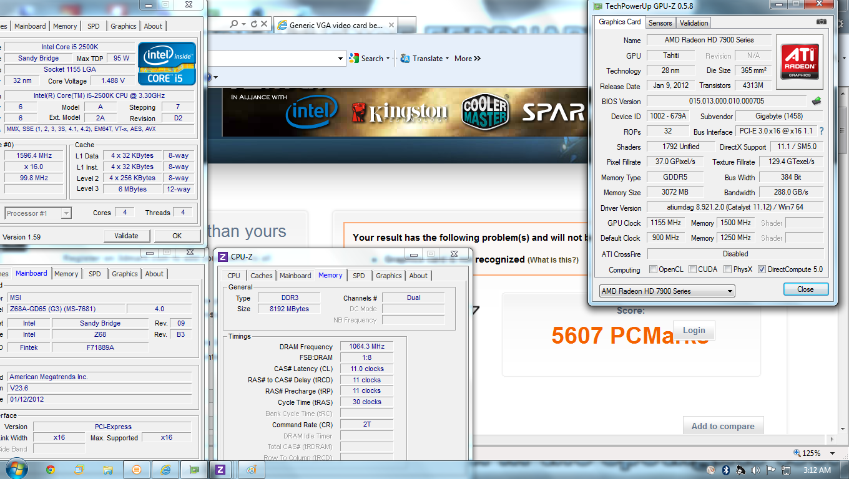This screenshot has width=849, height=479.
Task: Click the Cooler Master sponsor logo
Action: (x=485, y=112)
